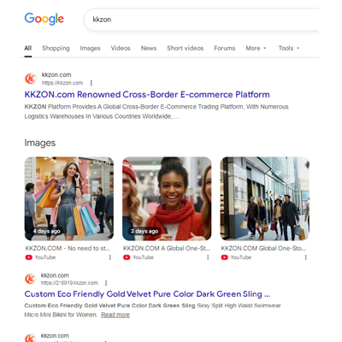Open thumbnail of woman with red scarf
The image size is (342, 342).
pos(167,198)
